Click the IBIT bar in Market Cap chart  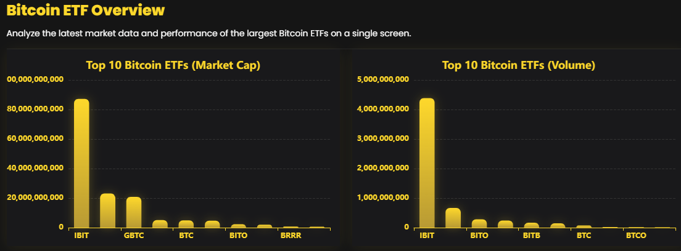(81, 163)
